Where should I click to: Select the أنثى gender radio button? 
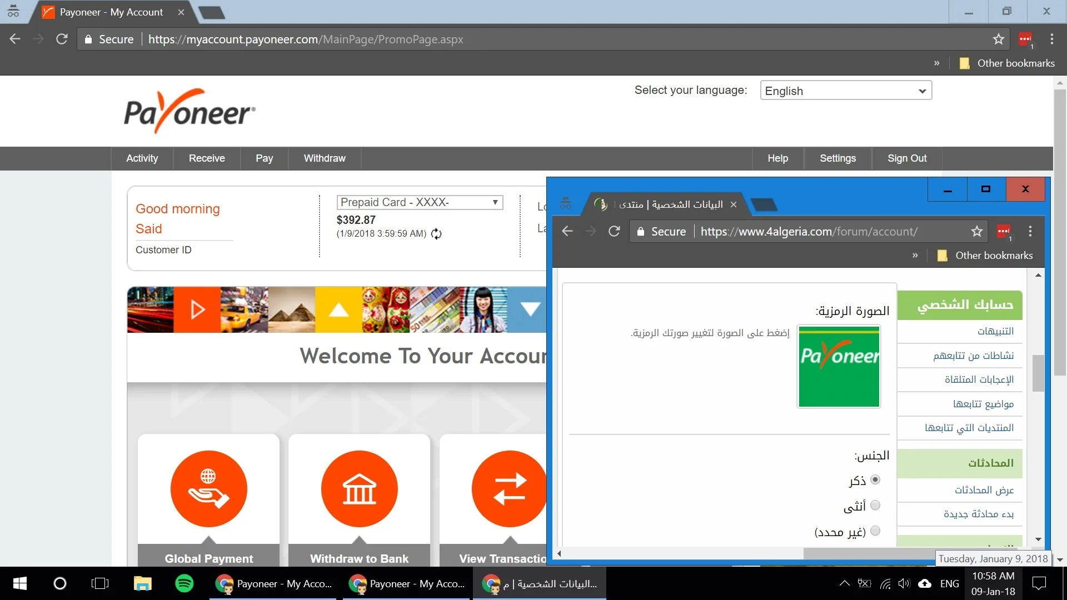tap(875, 506)
